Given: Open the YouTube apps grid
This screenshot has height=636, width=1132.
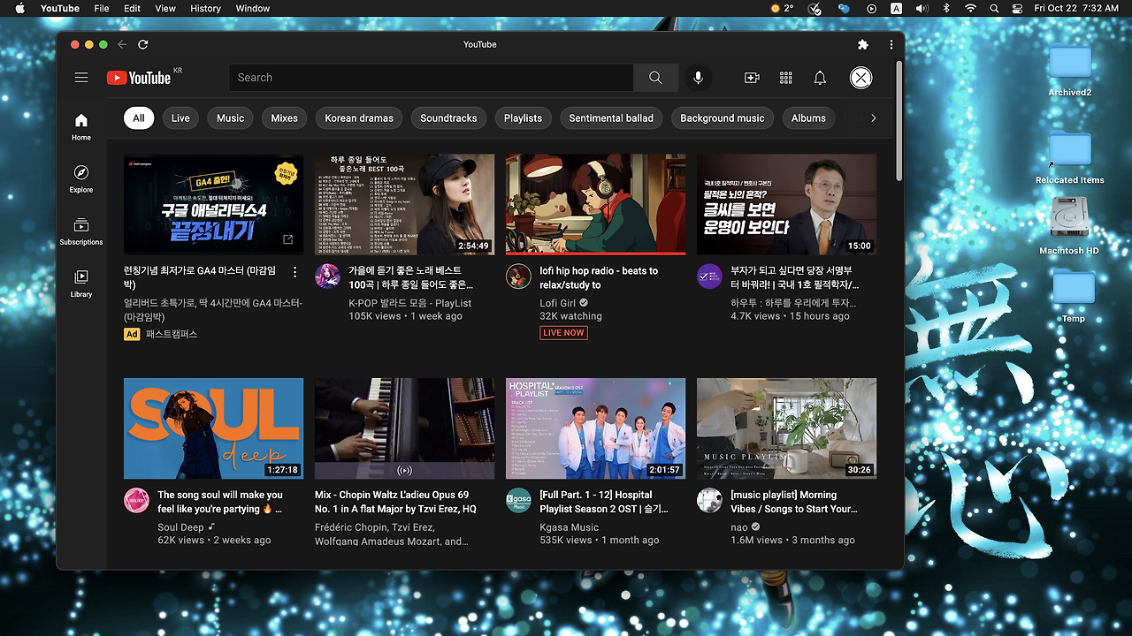Looking at the screenshot, I should (x=786, y=78).
